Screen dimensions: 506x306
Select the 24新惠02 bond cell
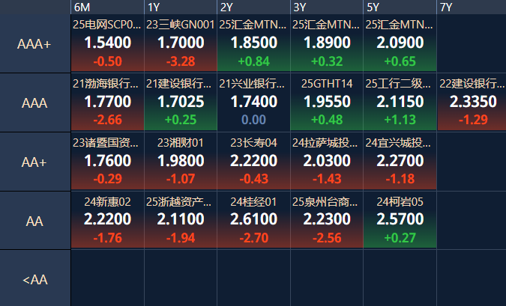coord(107,220)
